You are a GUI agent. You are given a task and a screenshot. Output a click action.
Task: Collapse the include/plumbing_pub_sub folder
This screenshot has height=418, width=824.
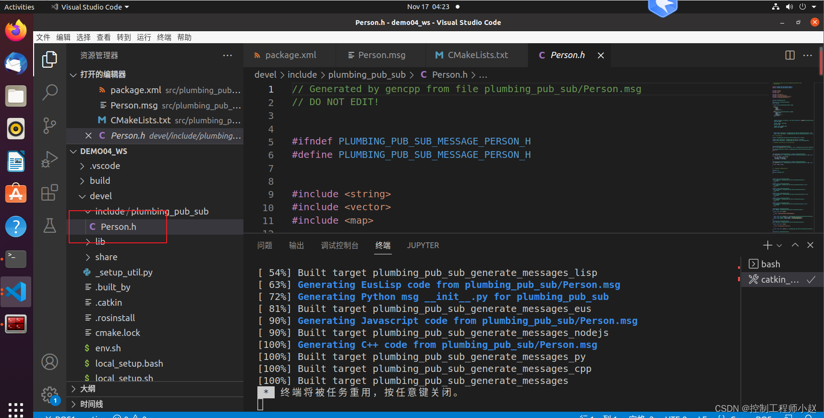[88, 212]
